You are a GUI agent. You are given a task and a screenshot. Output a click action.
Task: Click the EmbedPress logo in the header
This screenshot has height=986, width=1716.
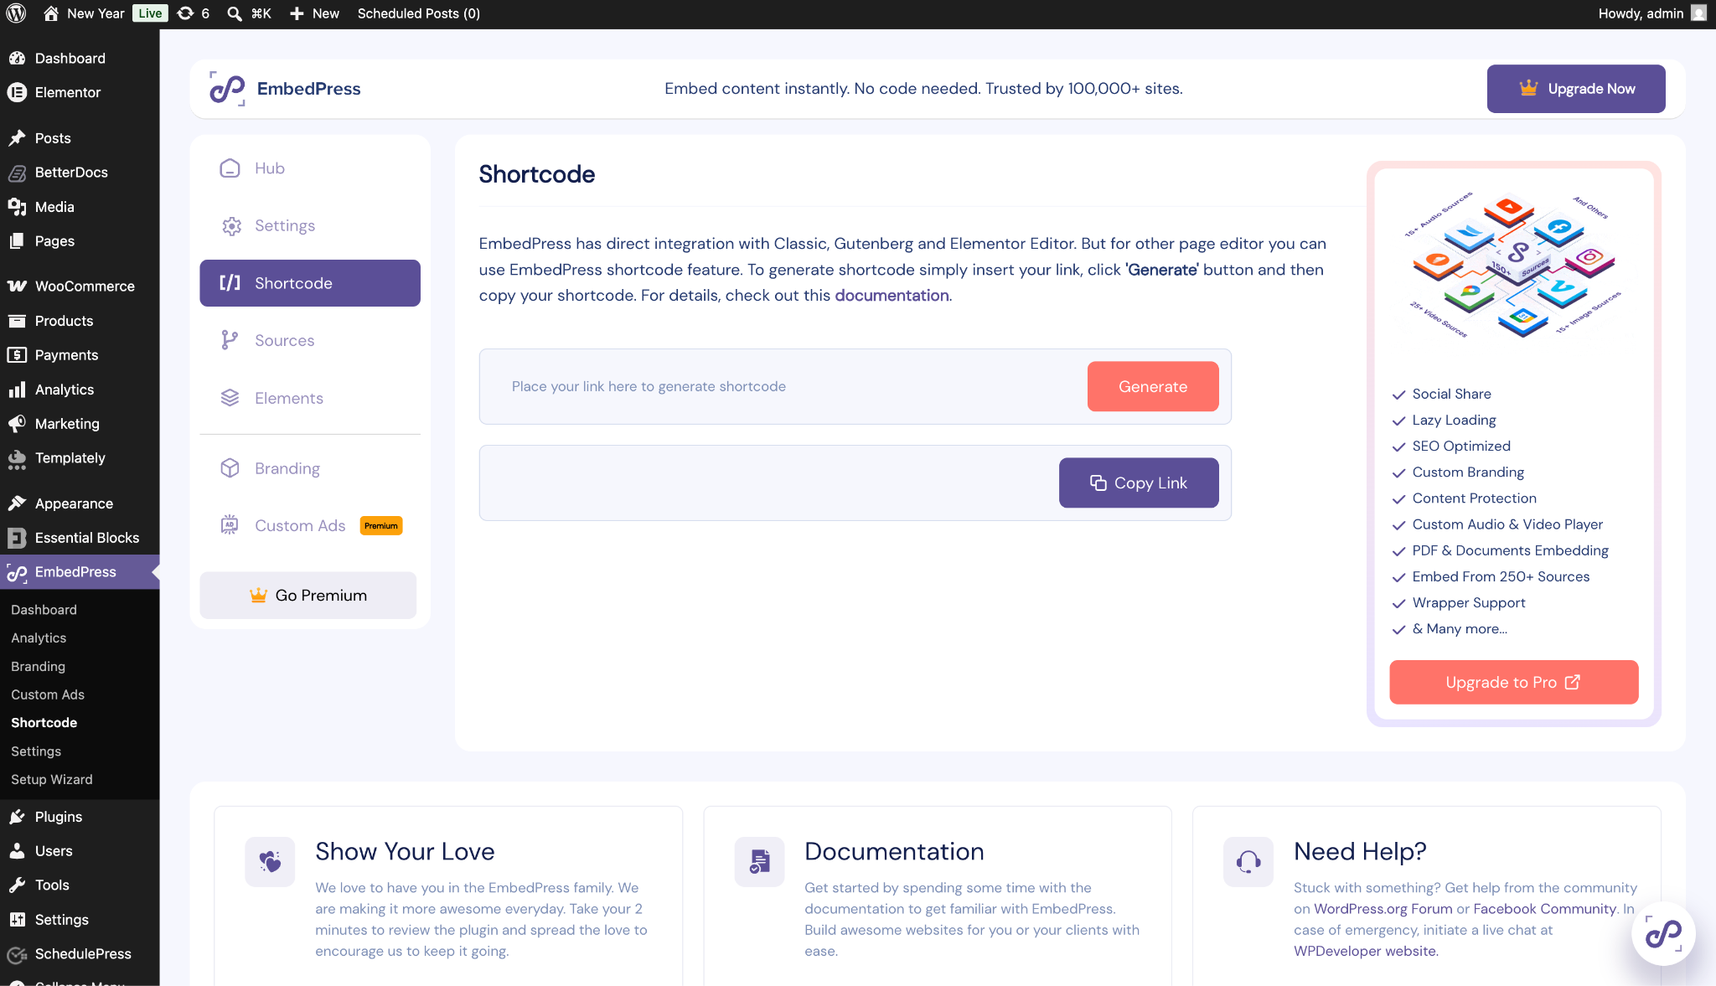tap(227, 89)
